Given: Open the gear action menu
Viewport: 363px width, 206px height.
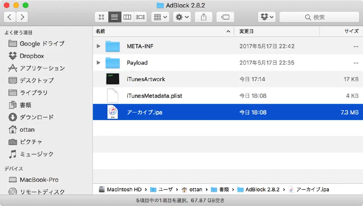Looking at the screenshot, I should 182,17.
